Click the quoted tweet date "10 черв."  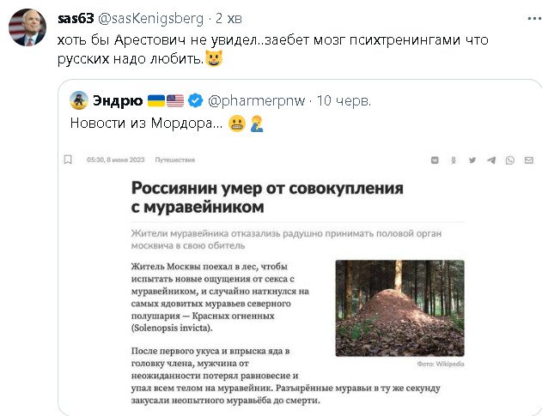(343, 100)
